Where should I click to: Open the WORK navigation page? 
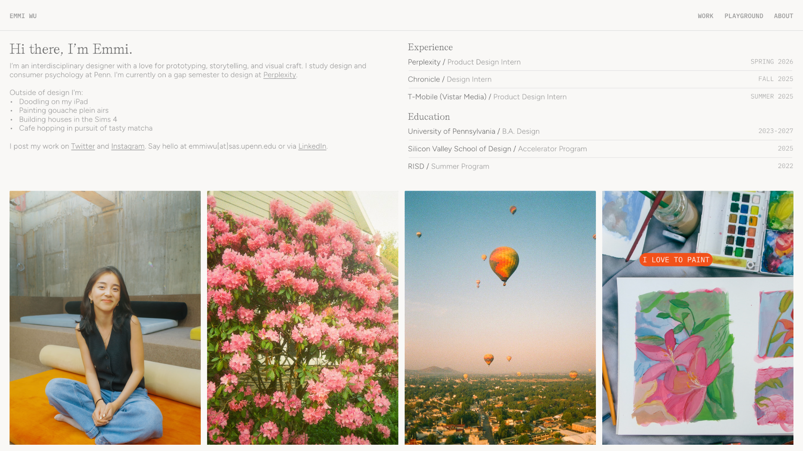pos(705,16)
